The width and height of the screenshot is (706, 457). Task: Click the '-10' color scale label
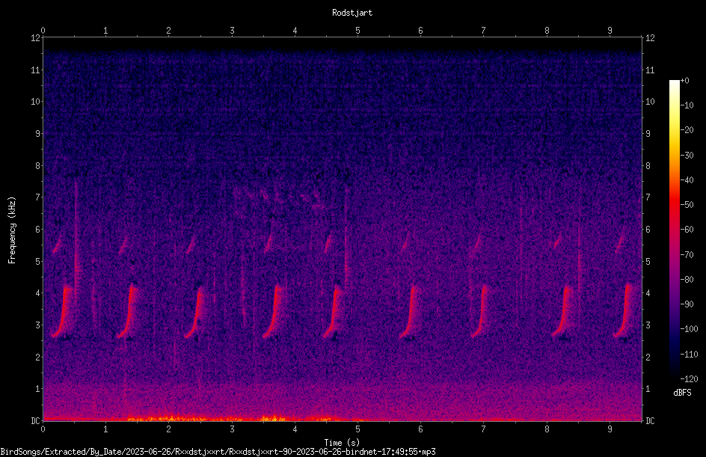687,105
